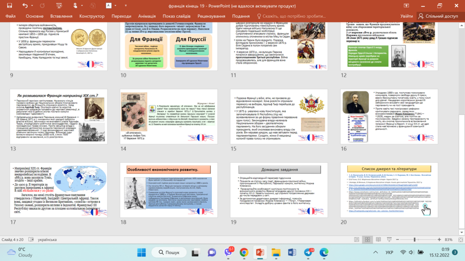Select slide 9 thumbnail with gold coins

(x=58, y=46)
